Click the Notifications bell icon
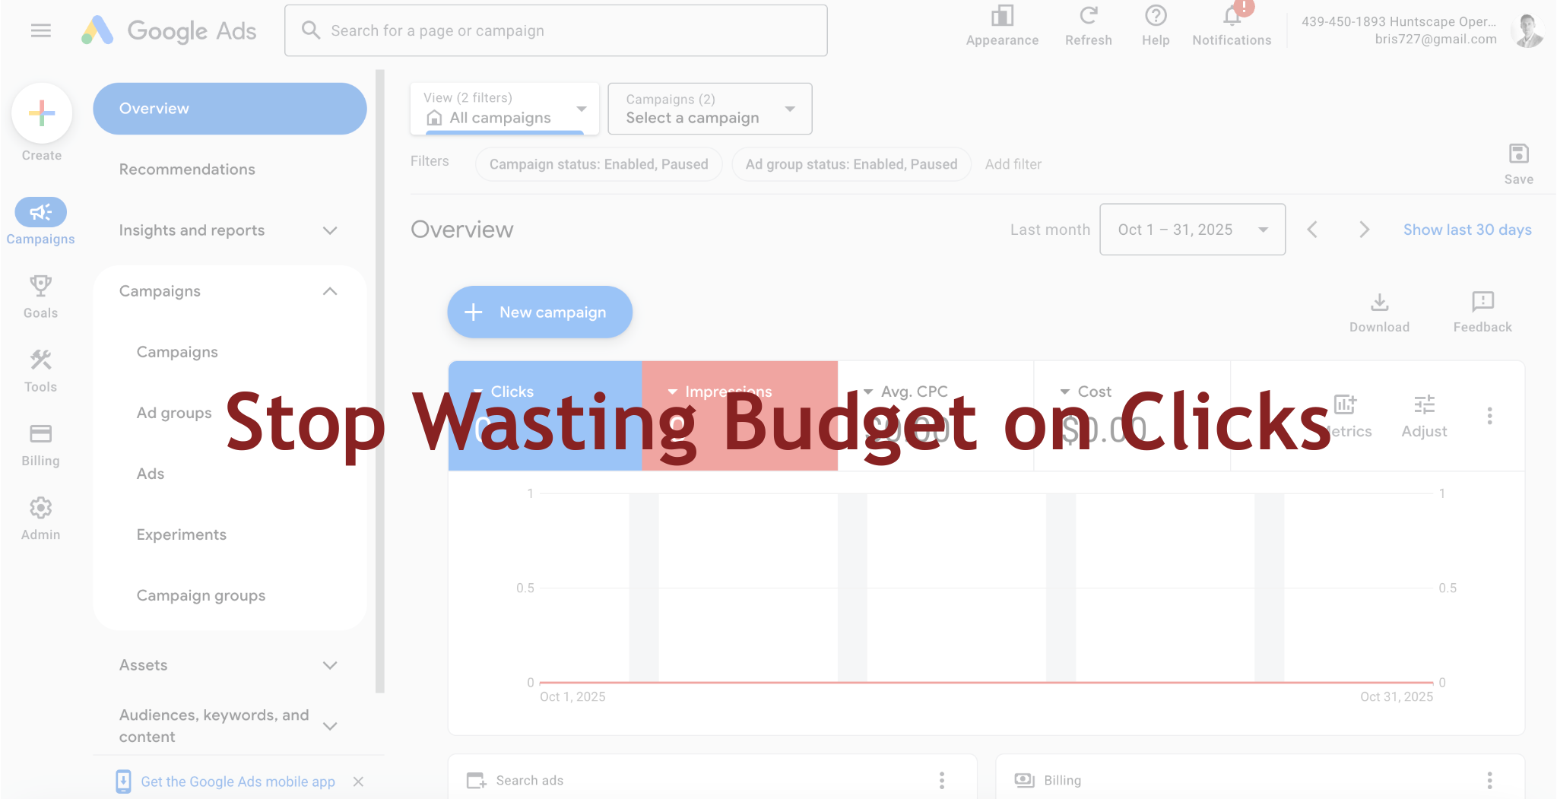 (1231, 17)
